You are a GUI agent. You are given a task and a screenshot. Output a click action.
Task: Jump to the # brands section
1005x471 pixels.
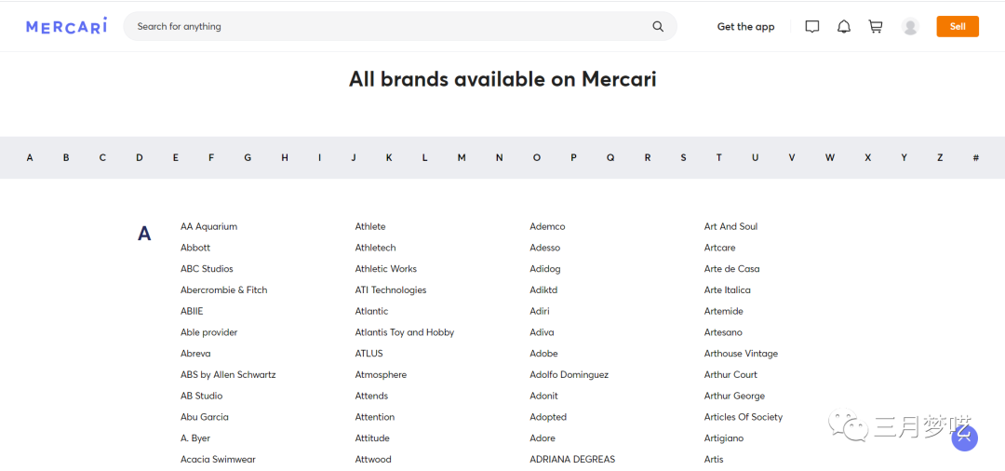point(975,158)
